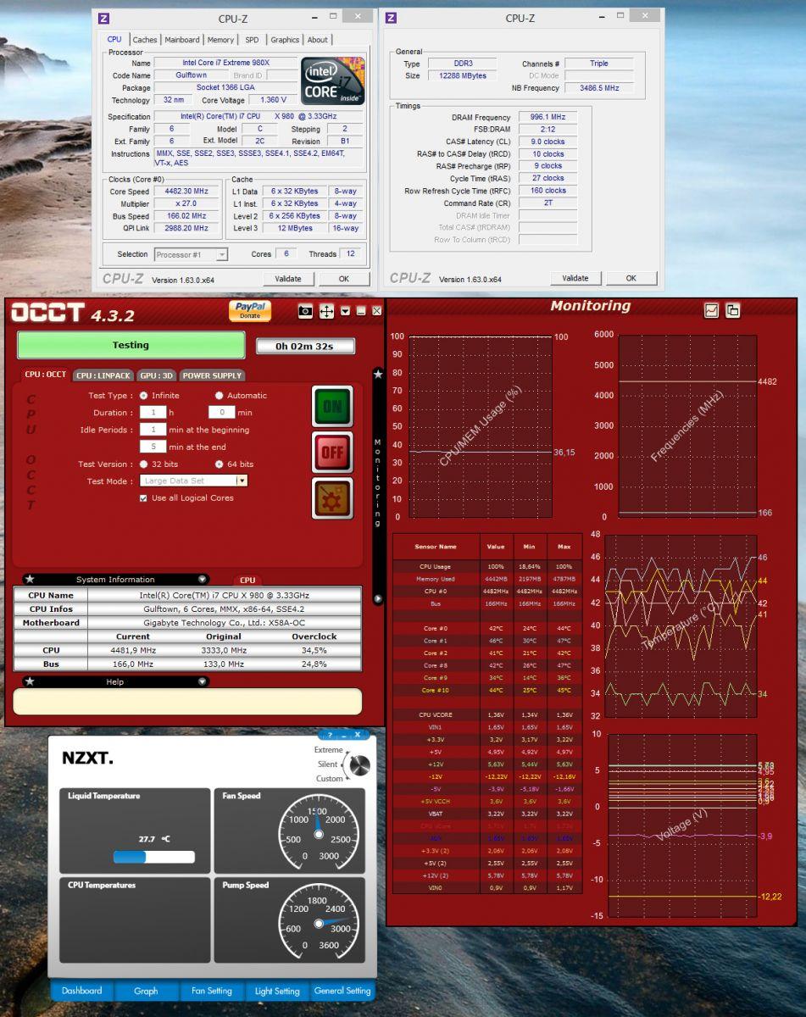The width and height of the screenshot is (806, 1017).
Task: Click the graph icon in the Monitoring window
Action: (712, 310)
